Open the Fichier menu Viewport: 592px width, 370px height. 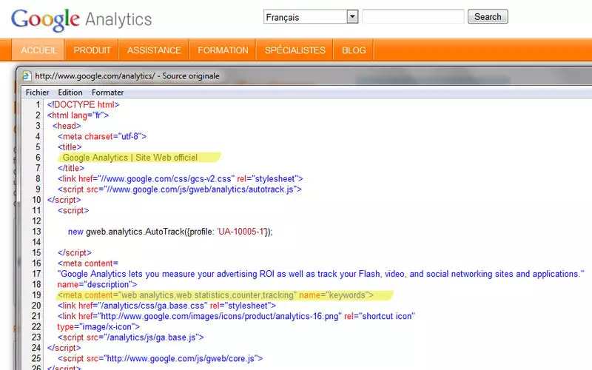click(x=38, y=92)
